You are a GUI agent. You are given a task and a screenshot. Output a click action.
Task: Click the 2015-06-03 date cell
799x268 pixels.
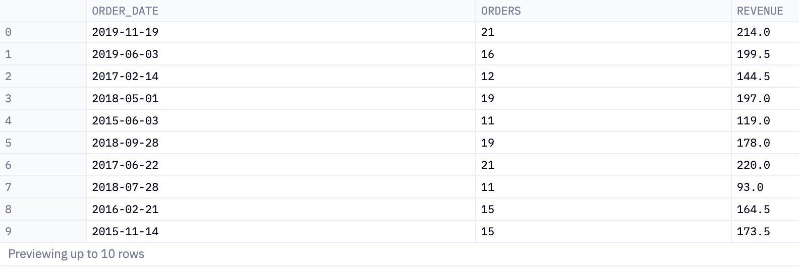280,121
